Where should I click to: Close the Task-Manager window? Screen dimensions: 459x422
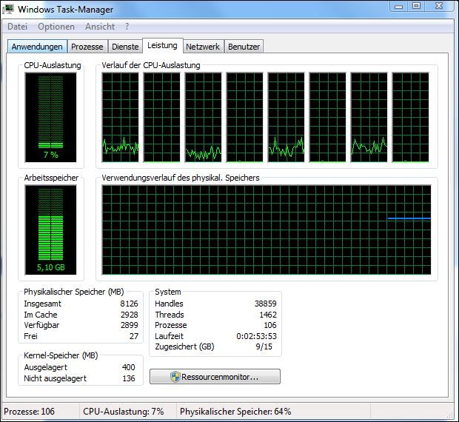[439, 6]
